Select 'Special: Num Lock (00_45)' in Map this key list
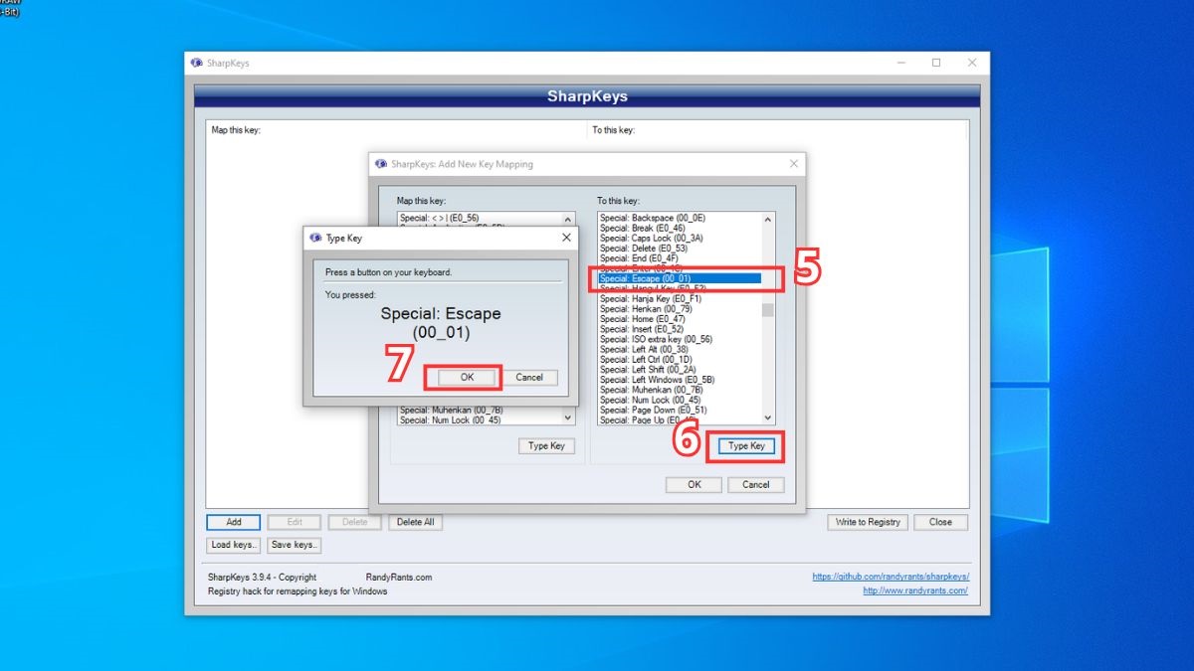 click(480, 419)
